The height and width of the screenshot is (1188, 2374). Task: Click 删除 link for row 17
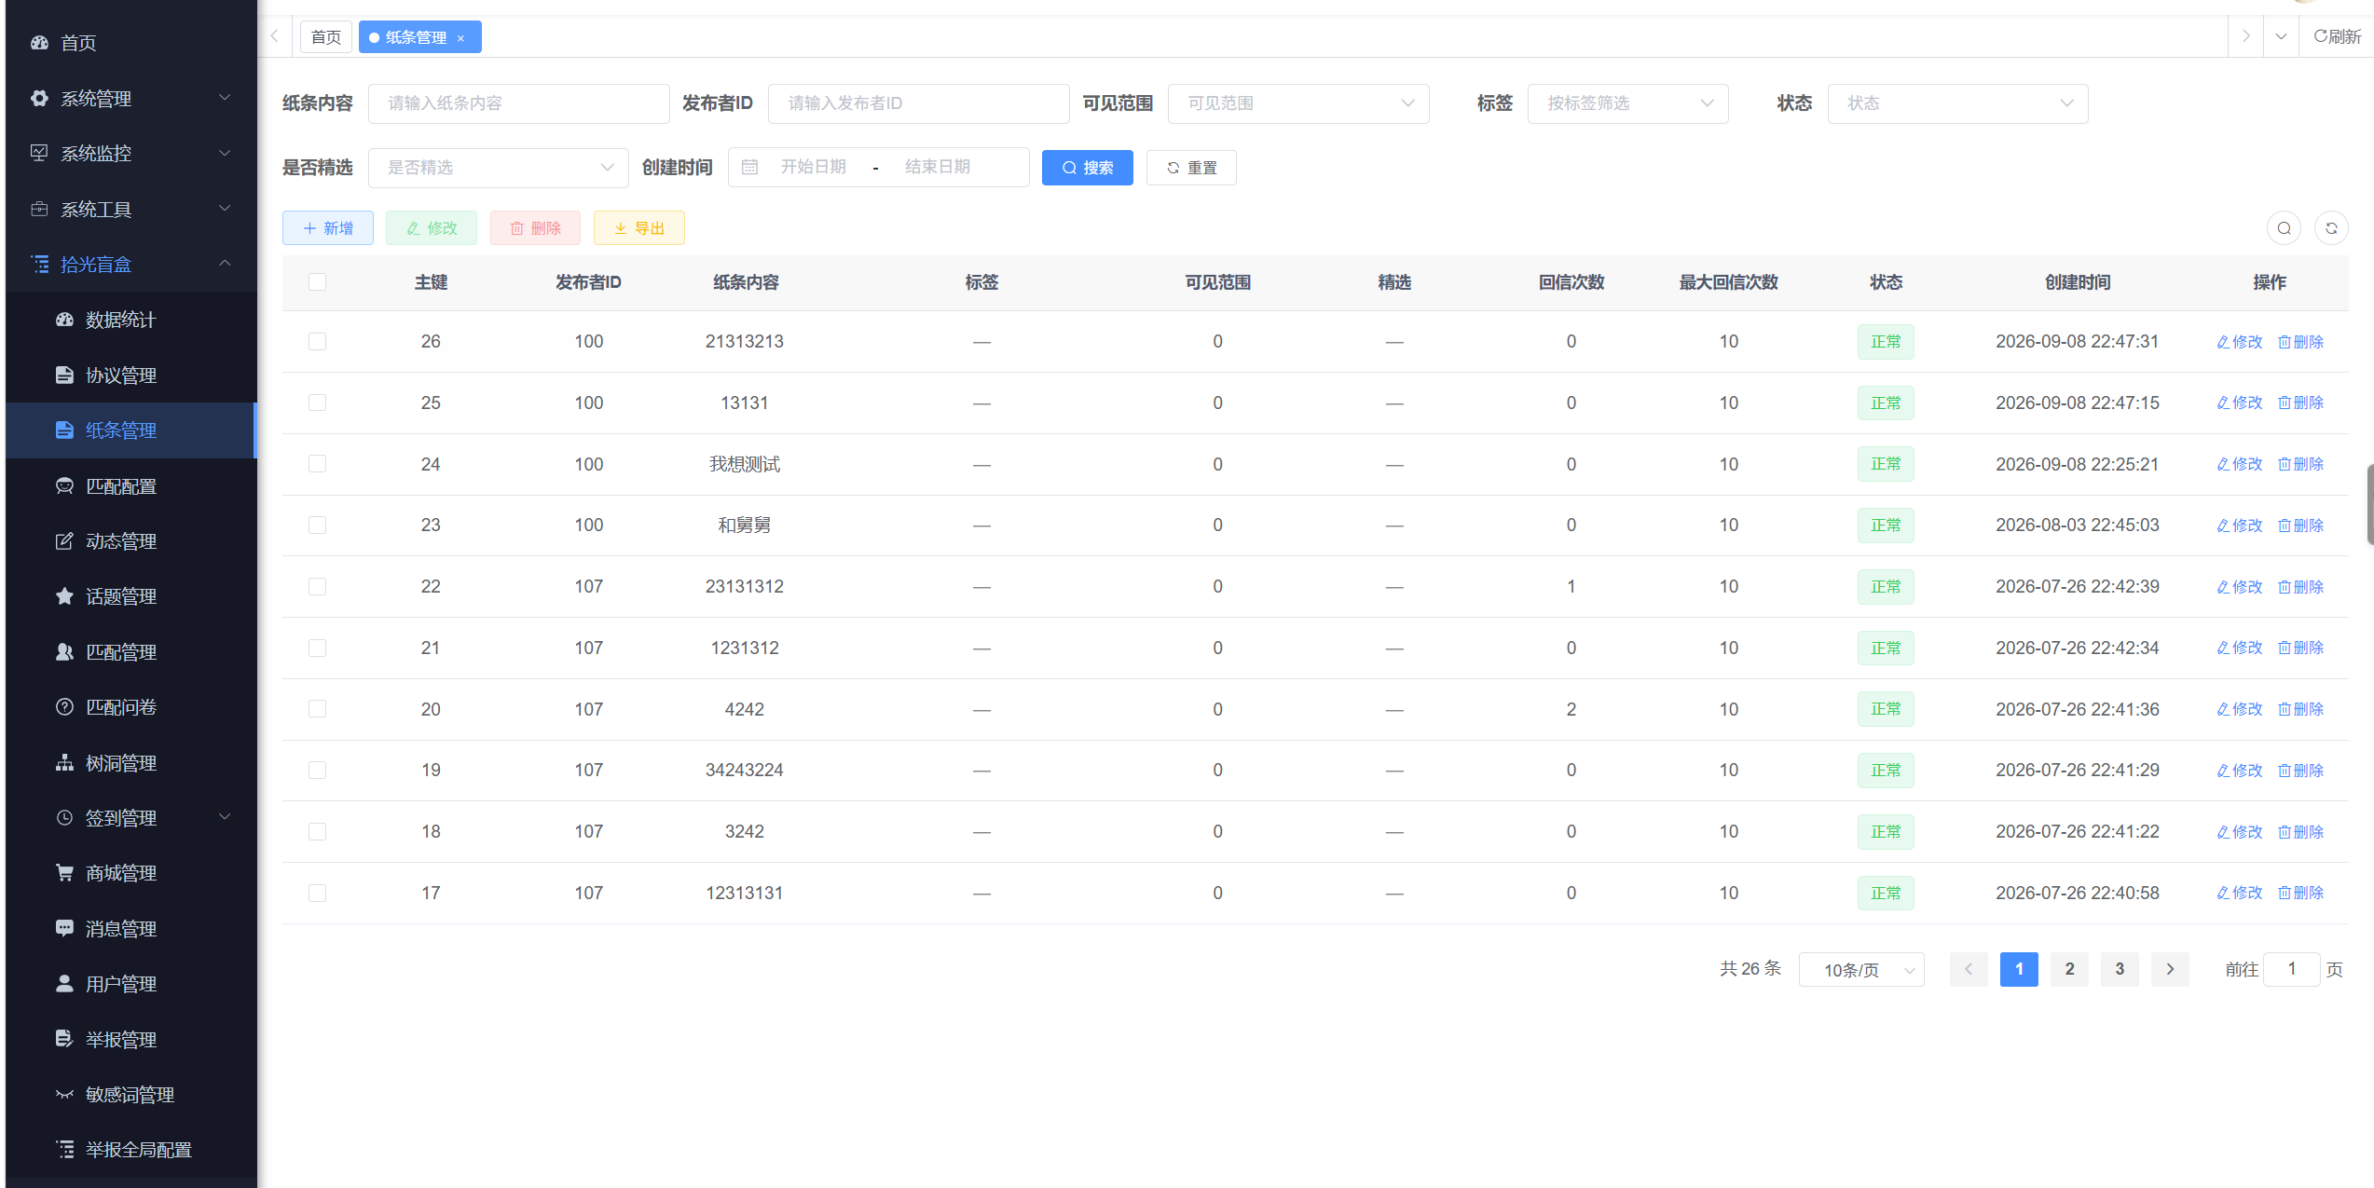coord(2301,893)
